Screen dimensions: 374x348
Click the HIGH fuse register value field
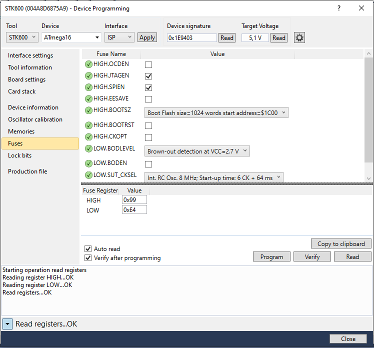click(134, 200)
